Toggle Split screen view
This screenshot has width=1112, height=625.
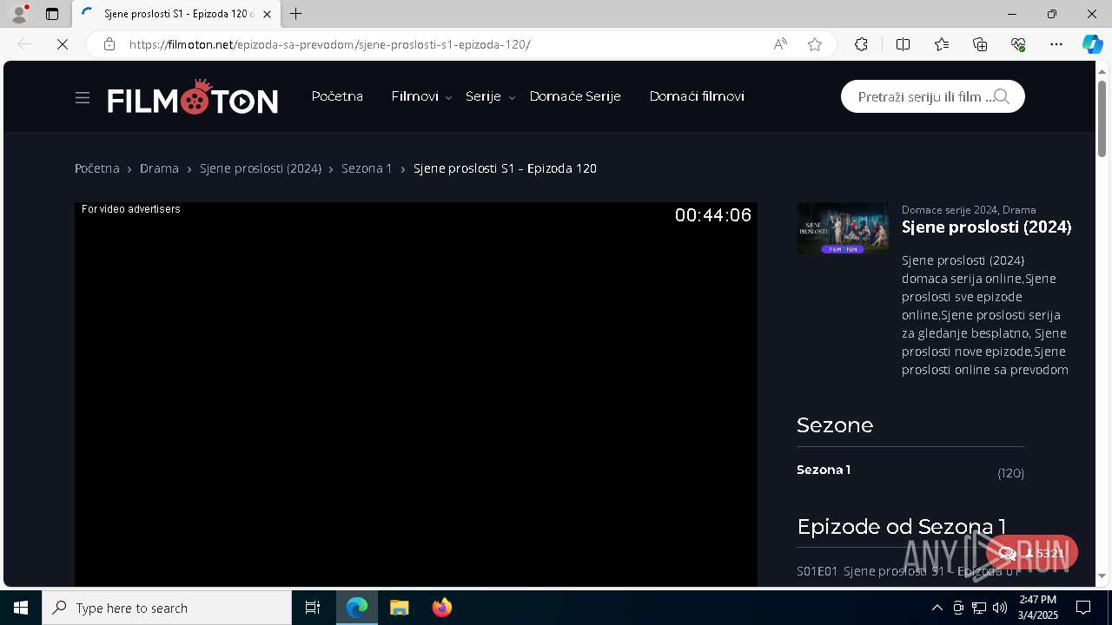[x=903, y=44]
